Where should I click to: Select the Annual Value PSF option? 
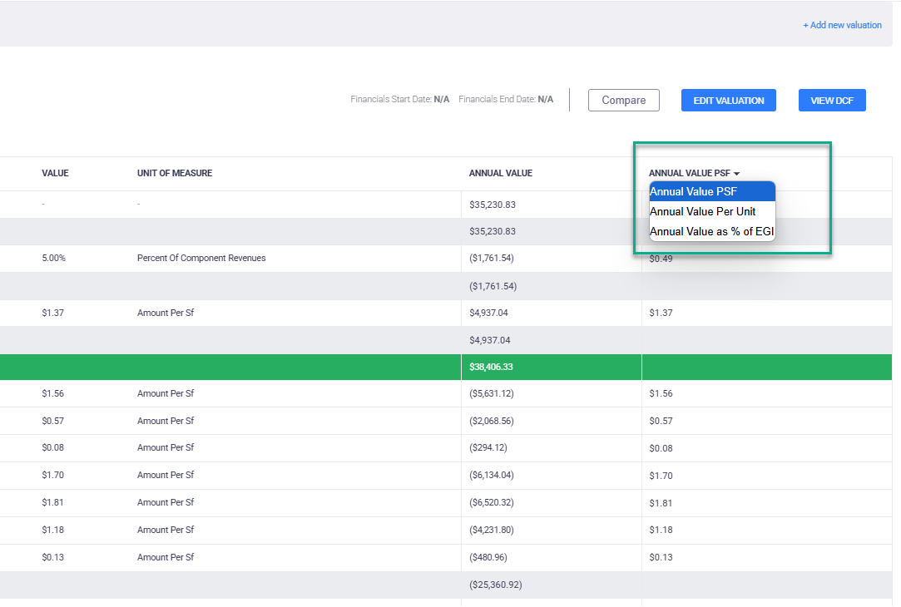(x=712, y=191)
